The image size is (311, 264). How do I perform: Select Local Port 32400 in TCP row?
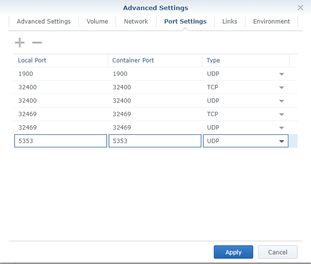pyautogui.click(x=61, y=87)
